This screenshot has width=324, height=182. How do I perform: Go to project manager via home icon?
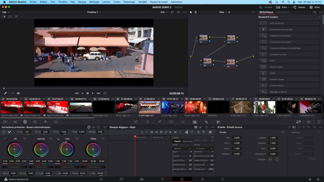point(310,179)
